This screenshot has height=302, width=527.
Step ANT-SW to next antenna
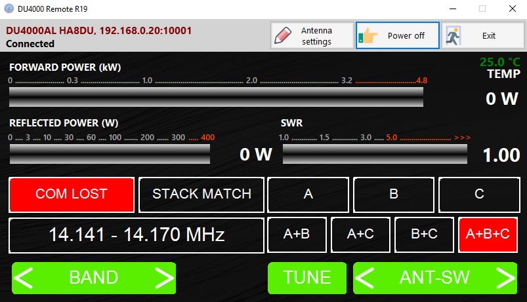(x=504, y=278)
